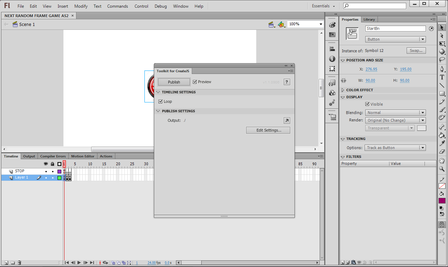Select the Text tool

(442, 76)
